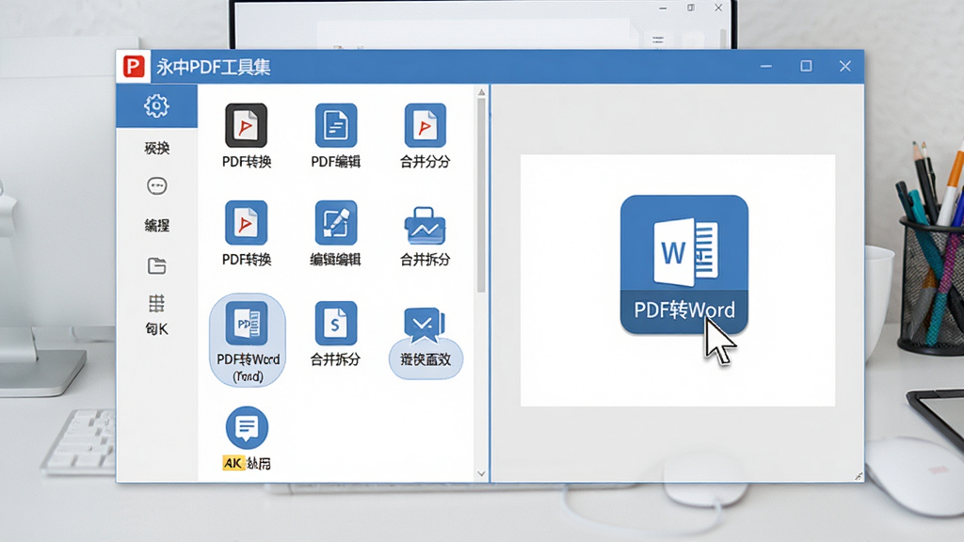964x542 pixels.
Task: Minimize the 永中PDF工具集 window
Action: click(766, 66)
